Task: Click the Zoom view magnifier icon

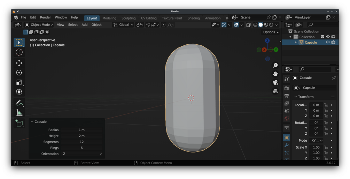Action: 275,65
